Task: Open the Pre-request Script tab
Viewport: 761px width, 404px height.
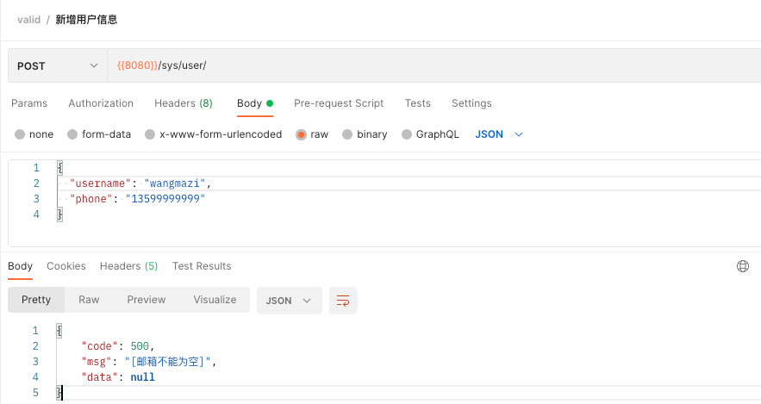Action: [339, 103]
